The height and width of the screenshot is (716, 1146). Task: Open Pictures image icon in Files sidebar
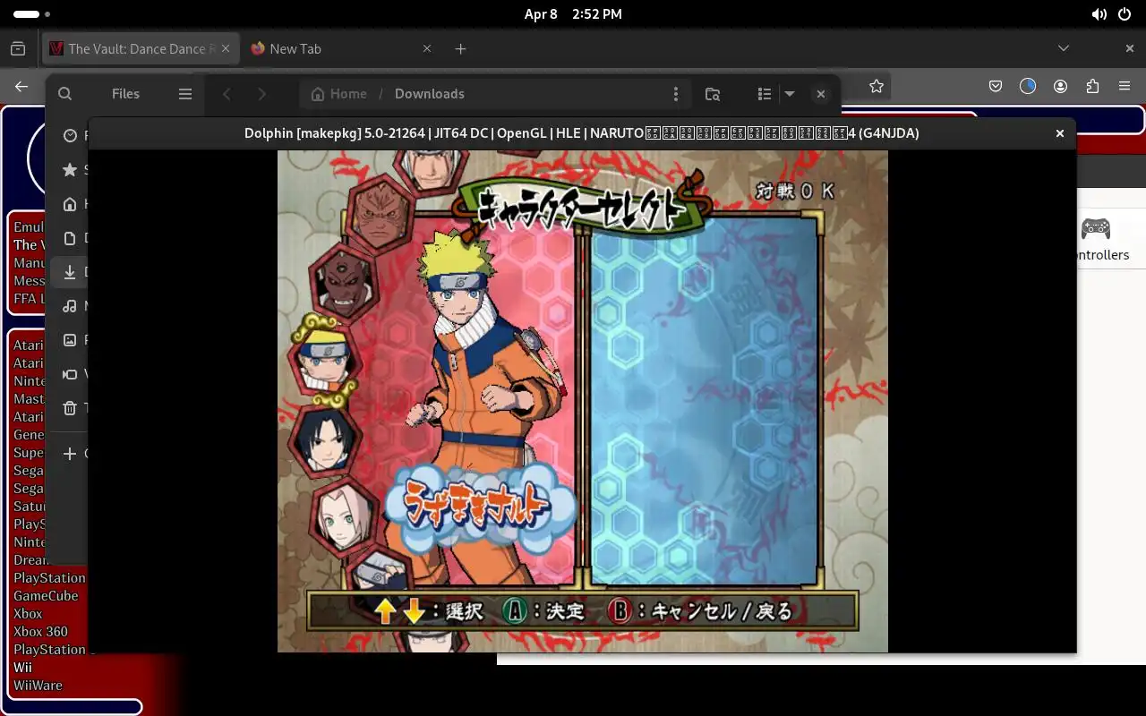[70, 340]
